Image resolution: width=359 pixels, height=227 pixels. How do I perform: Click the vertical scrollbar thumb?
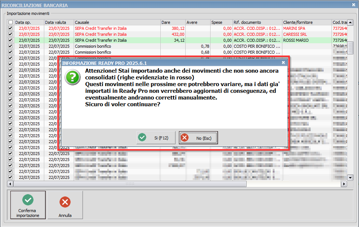[x=350, y=48]
